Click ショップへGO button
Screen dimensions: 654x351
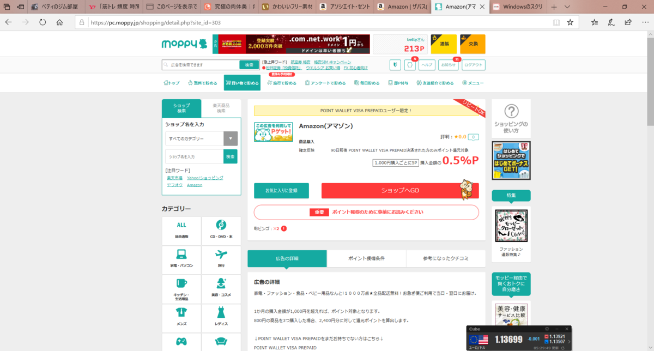(x=400, y=190)
